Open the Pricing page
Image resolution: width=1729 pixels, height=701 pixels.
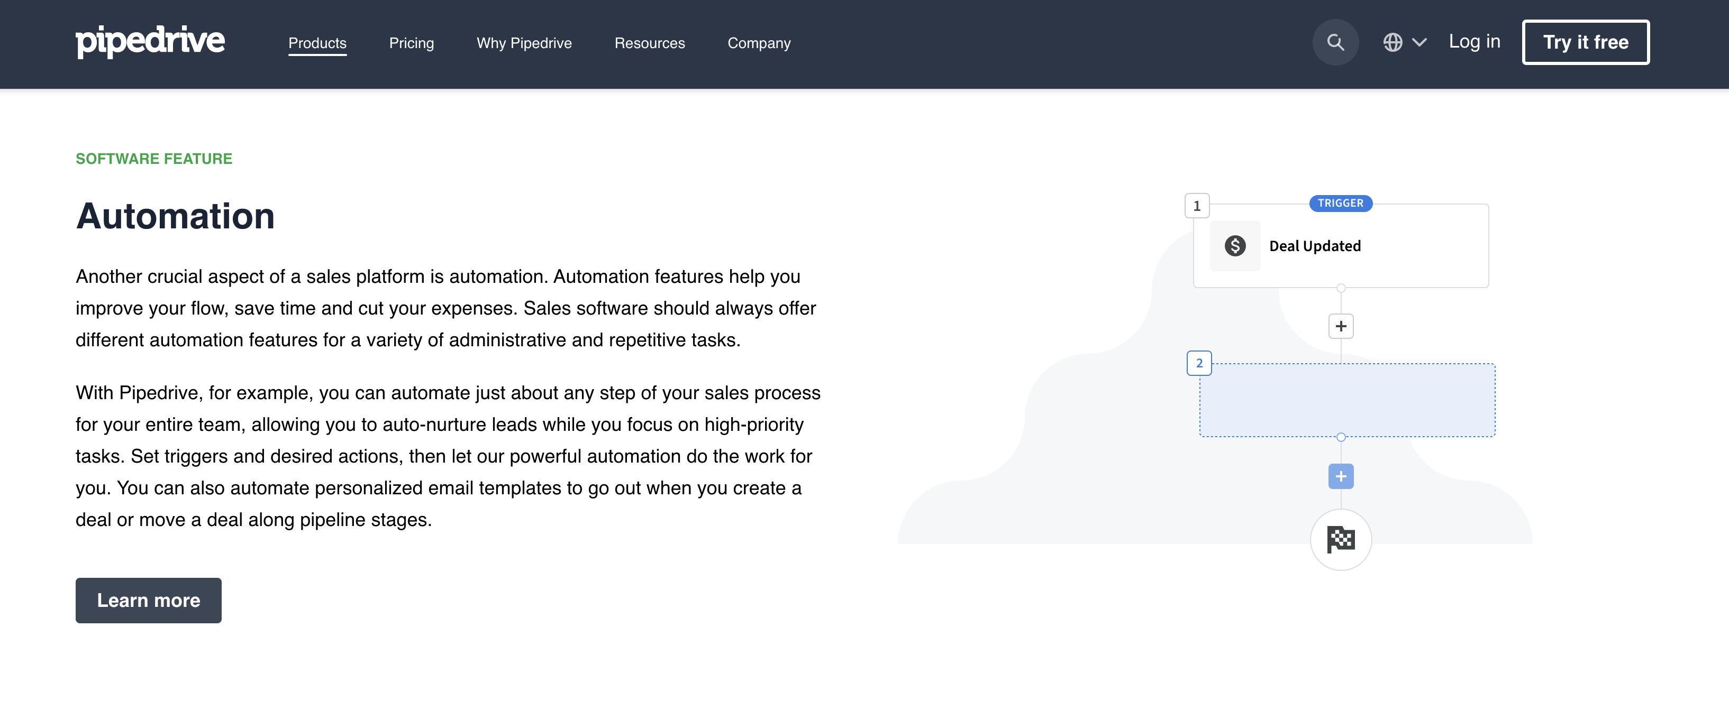pos(412,43)
